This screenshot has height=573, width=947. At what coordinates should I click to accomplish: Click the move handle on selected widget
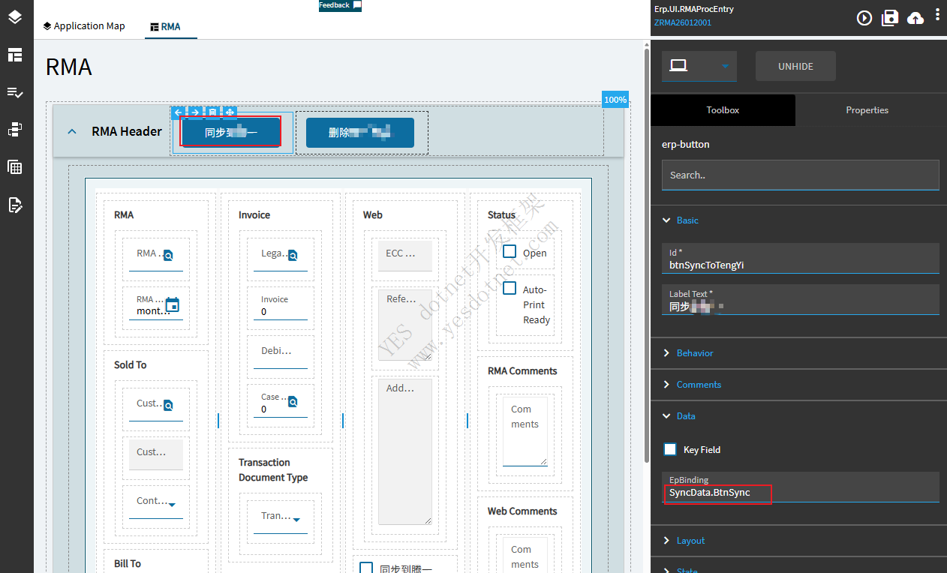[230, 112]
